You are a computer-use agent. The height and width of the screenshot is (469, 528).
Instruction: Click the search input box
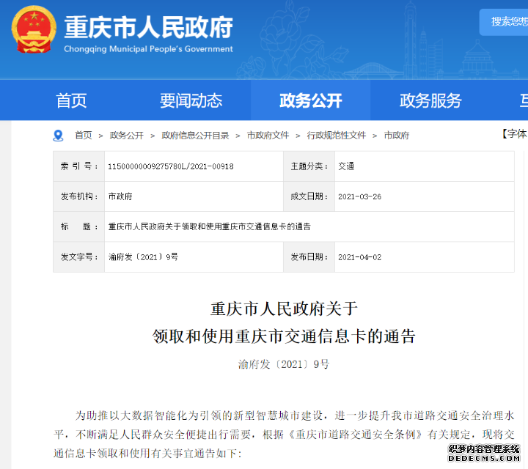tap(504, 22)
